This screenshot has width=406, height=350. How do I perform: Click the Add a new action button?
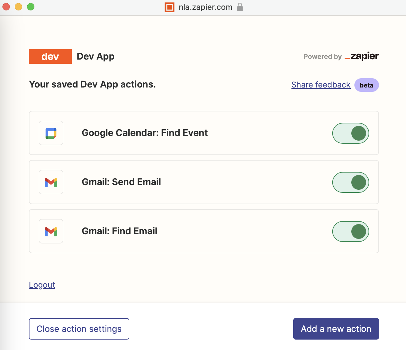(336, 329)
